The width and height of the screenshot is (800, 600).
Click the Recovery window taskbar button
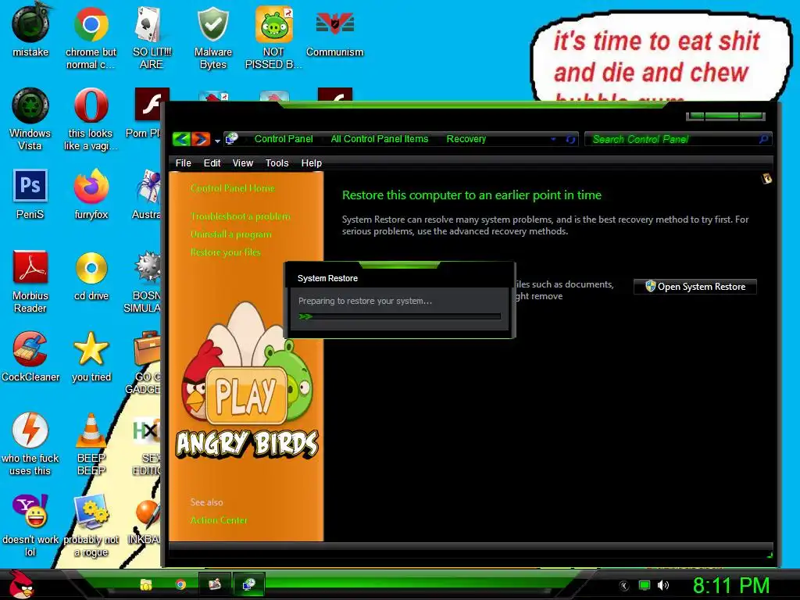click(x=248, y=584)
